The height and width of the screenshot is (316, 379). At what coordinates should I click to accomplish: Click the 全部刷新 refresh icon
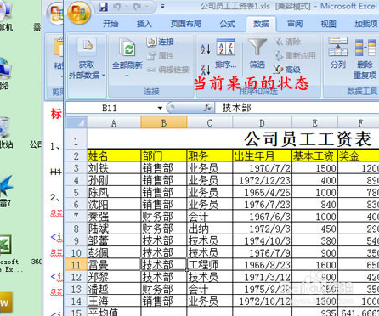point(127,48)
